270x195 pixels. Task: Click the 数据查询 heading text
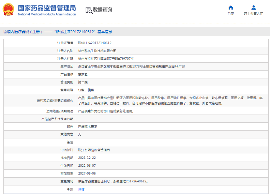(102, 10)
